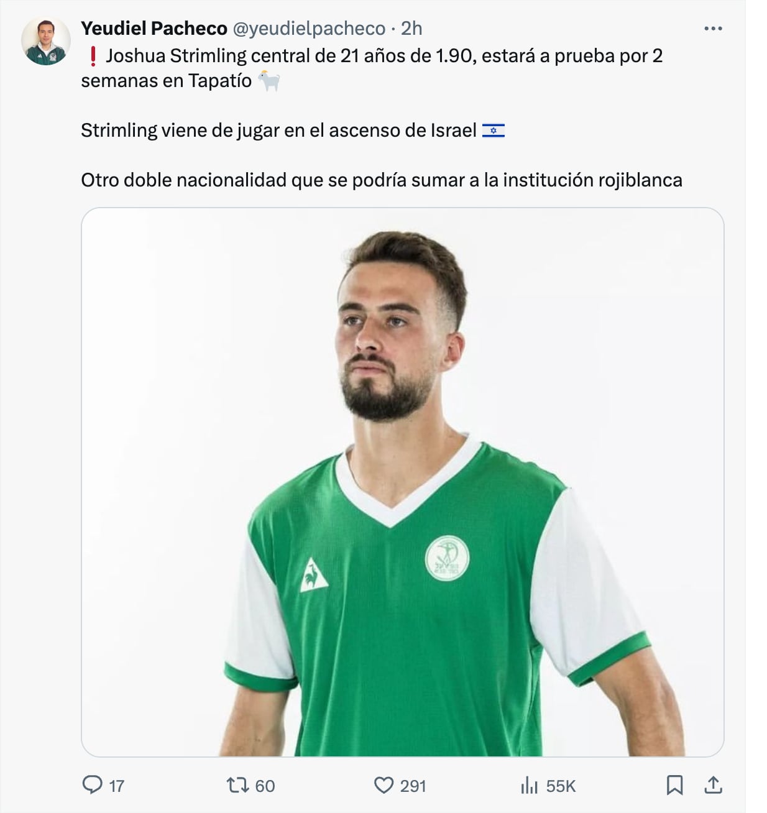
Task: Open the three-dot more options menu
Action: 713,29
